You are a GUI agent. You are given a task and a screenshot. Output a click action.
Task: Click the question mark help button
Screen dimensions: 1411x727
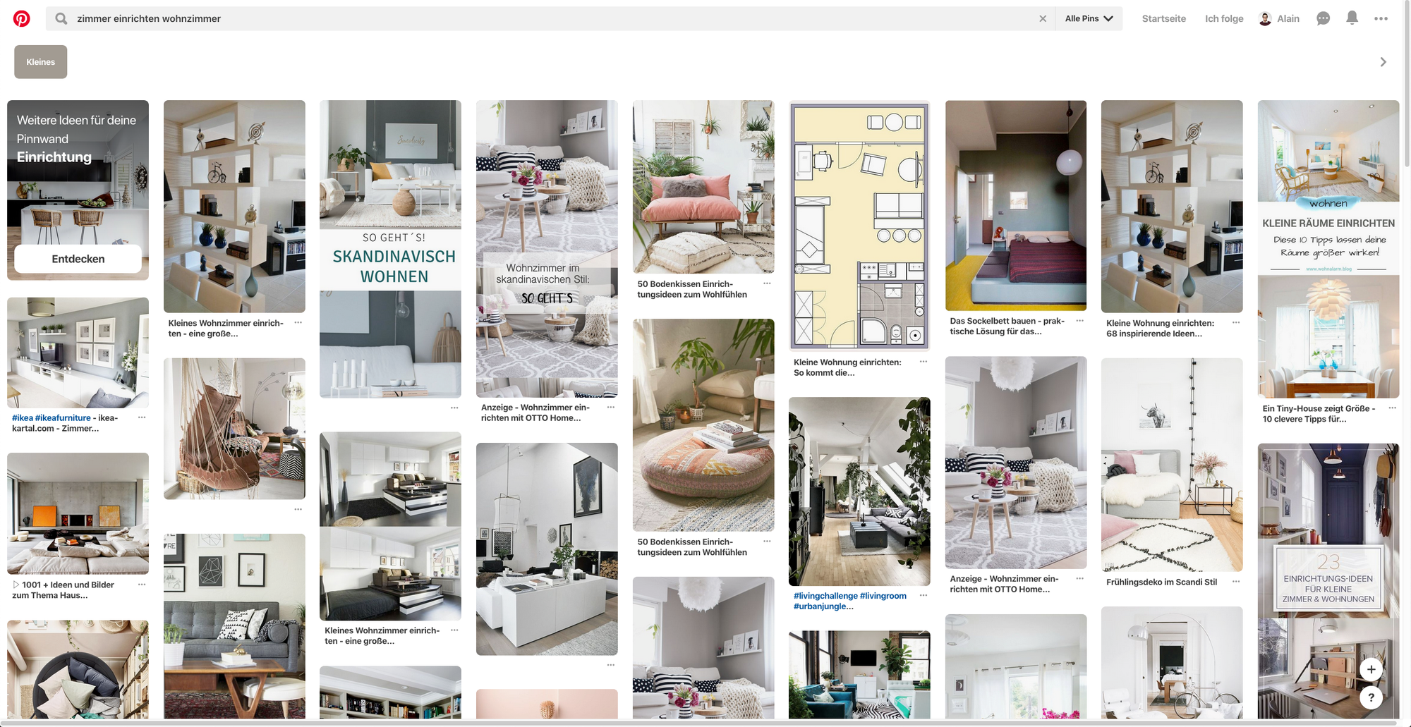pos(1371,698)
